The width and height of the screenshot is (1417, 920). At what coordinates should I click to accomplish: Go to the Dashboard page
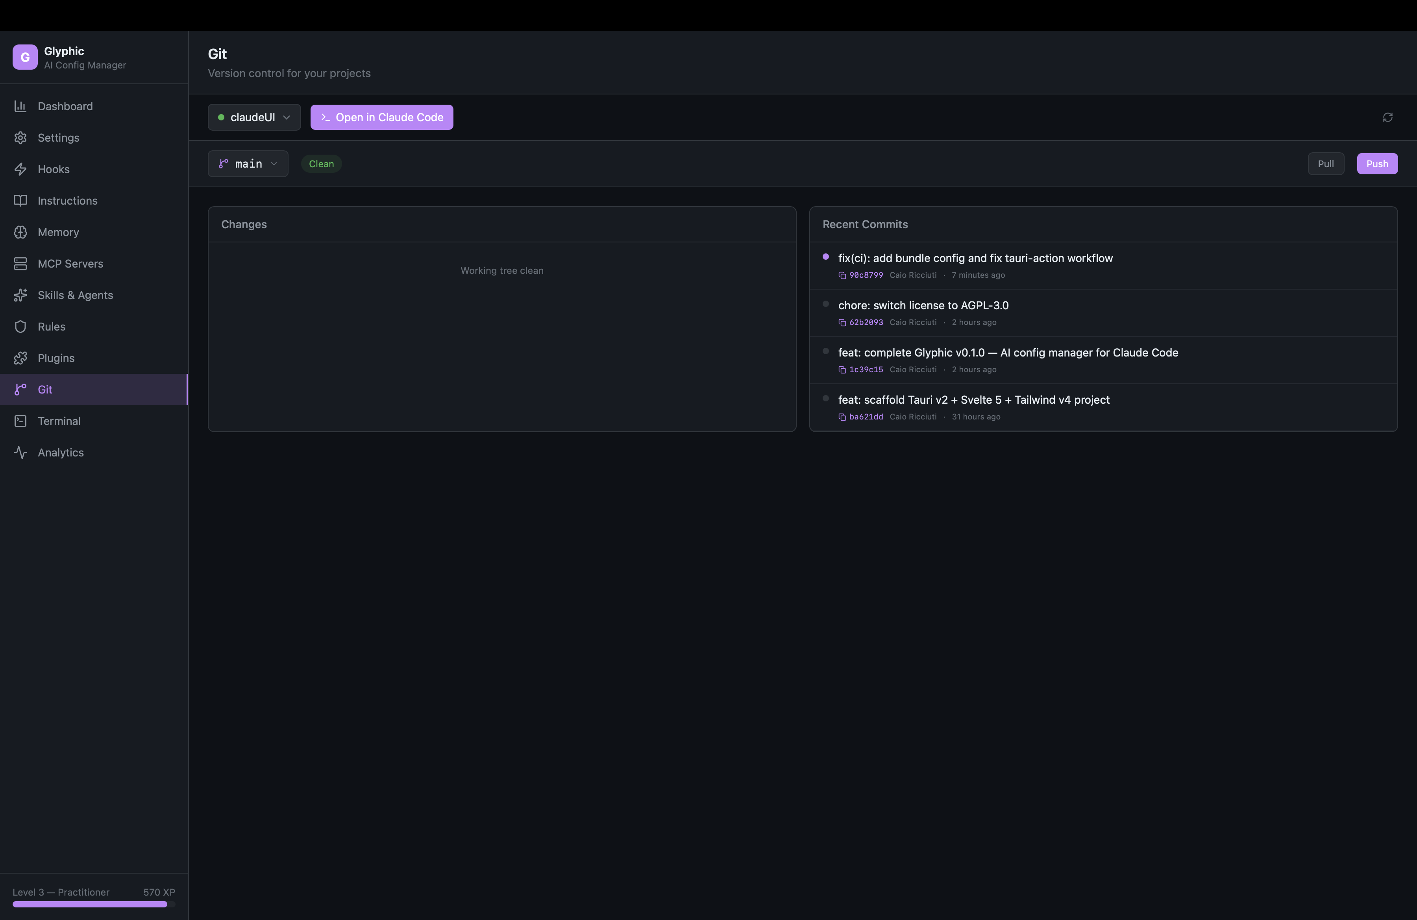pos(65,107)
